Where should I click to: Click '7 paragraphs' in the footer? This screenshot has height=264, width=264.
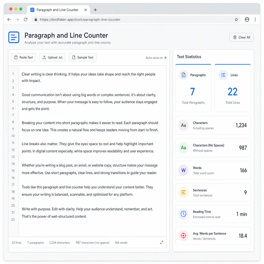tap(35, 243)
